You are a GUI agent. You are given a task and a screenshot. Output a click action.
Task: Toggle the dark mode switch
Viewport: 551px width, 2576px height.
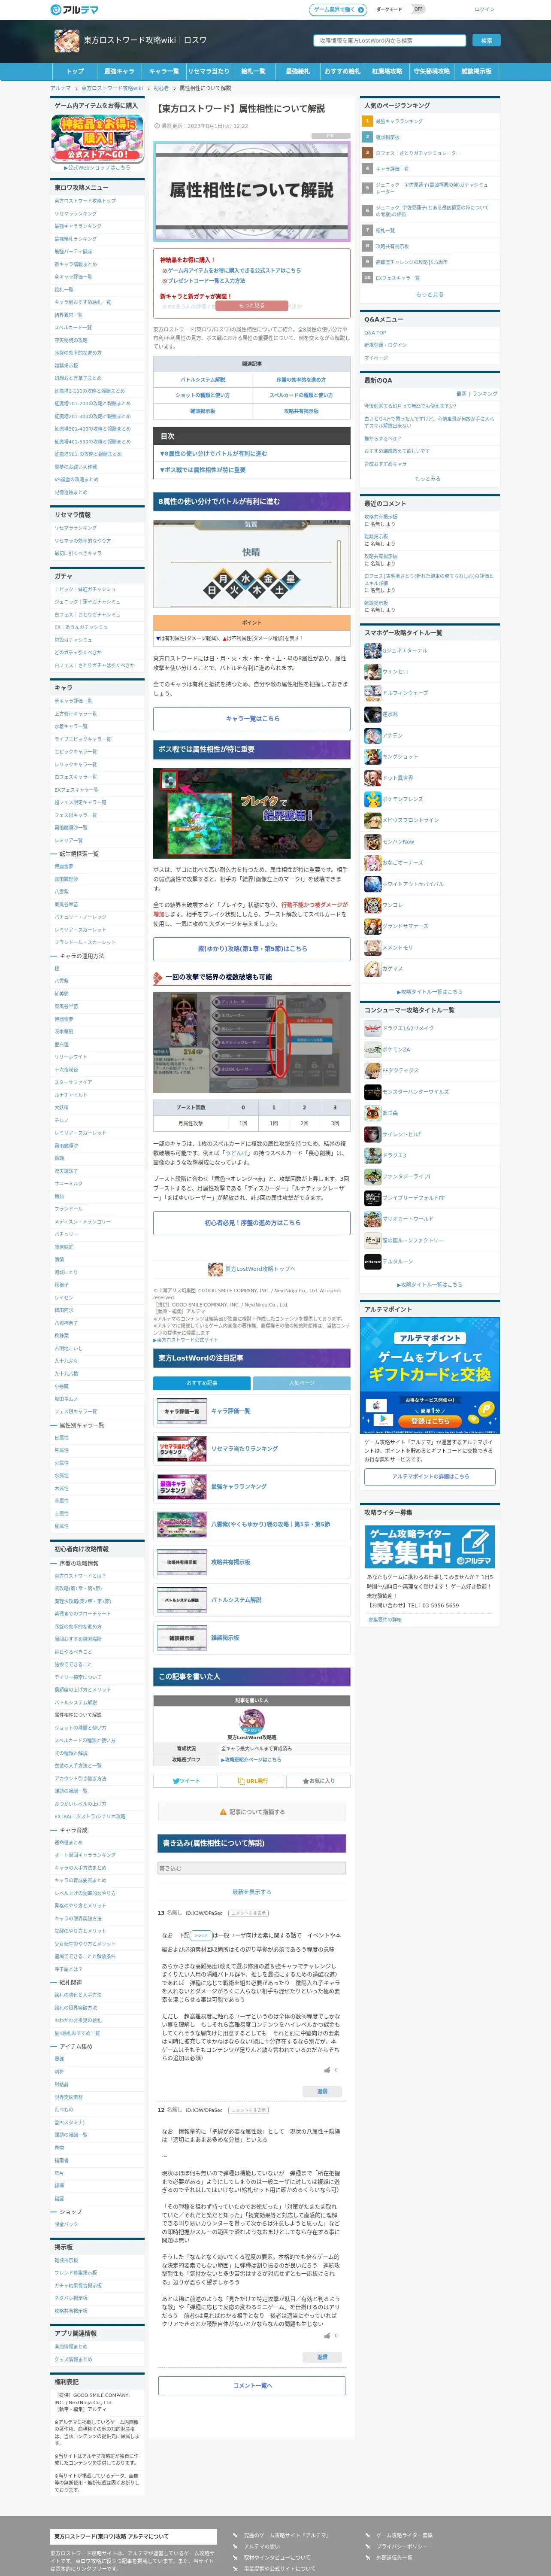click(x=418, y=9)
